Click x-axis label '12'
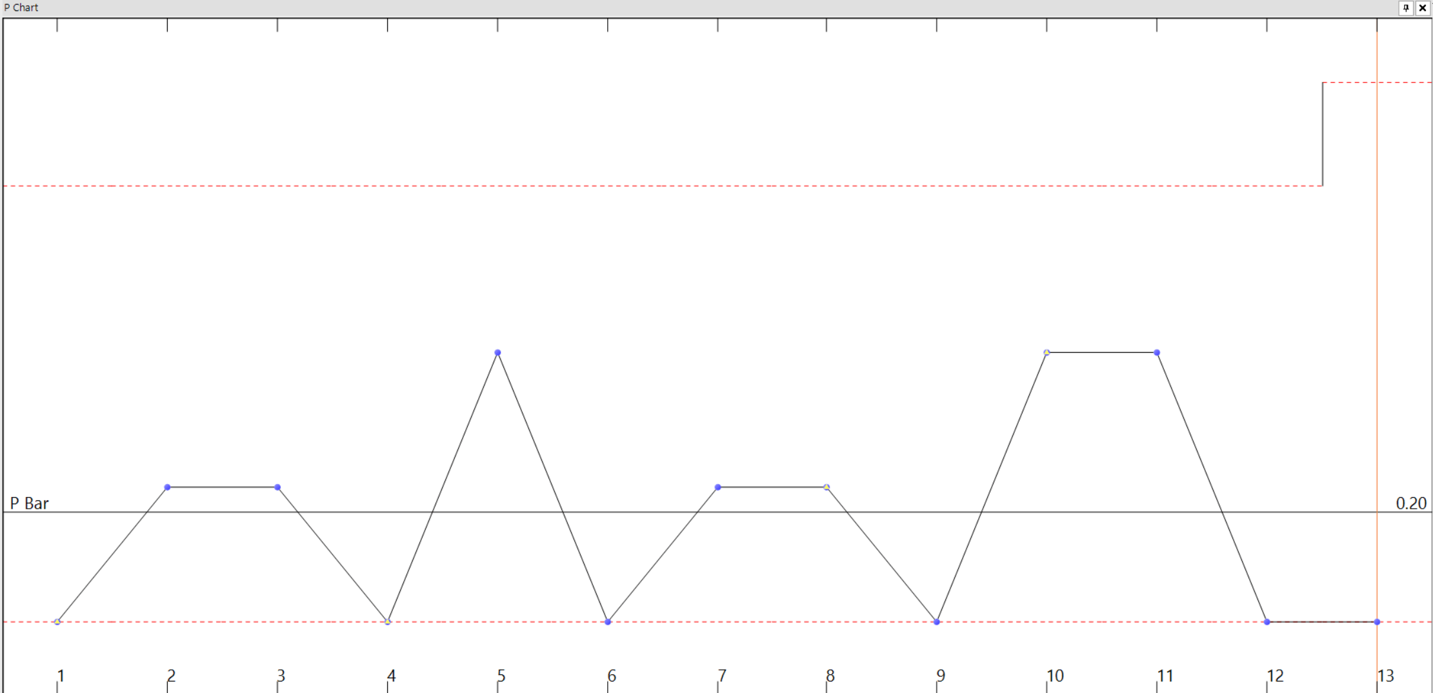Image resolution: width=1433 pixels, height=693 pixels. tap(1276, 676)
